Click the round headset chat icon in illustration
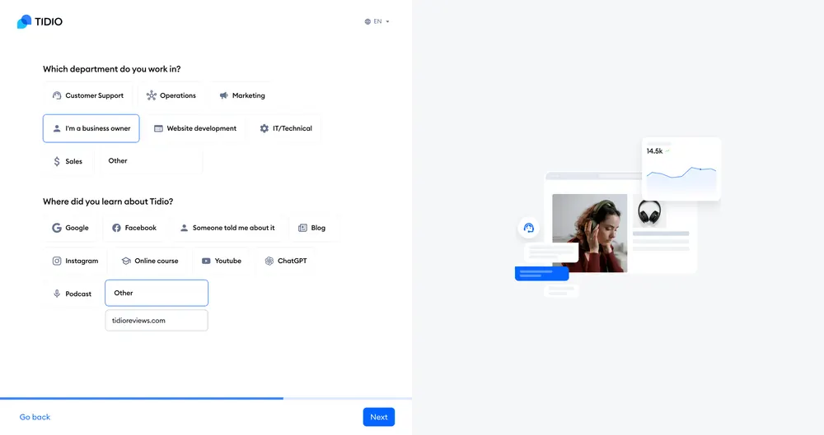This screenshot has width=824, height=435. coord(529,228)
